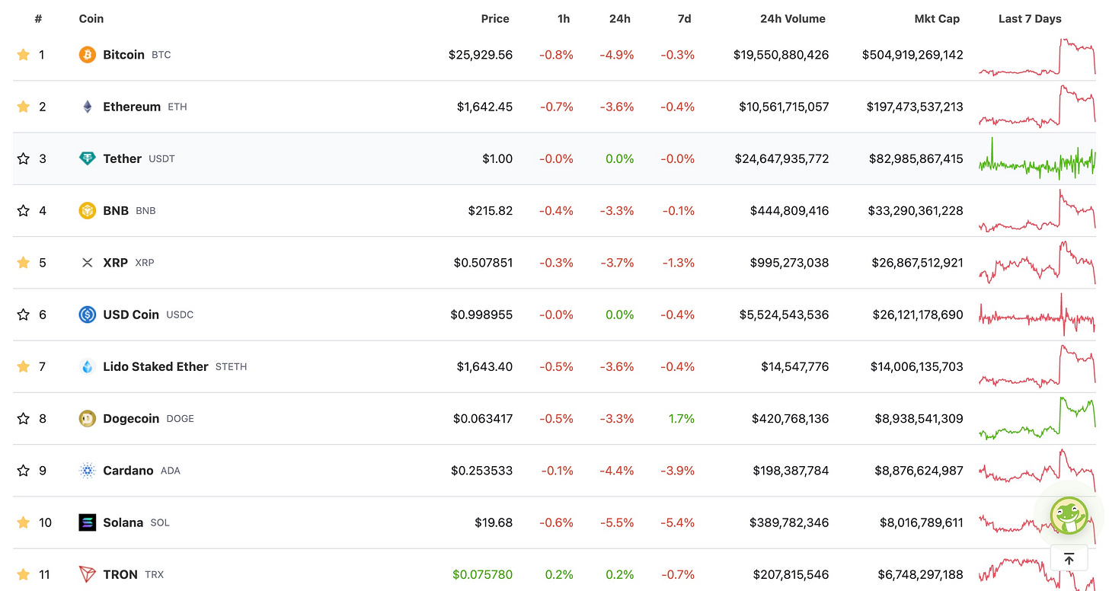This screenshot has height=591, width=1109.
Task: Add Tether to favorites with star
Action: coord(23,158)
